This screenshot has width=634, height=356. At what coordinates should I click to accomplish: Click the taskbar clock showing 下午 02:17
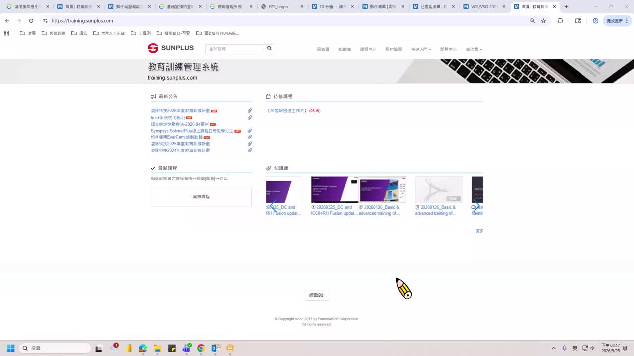[x=610, y=348]
